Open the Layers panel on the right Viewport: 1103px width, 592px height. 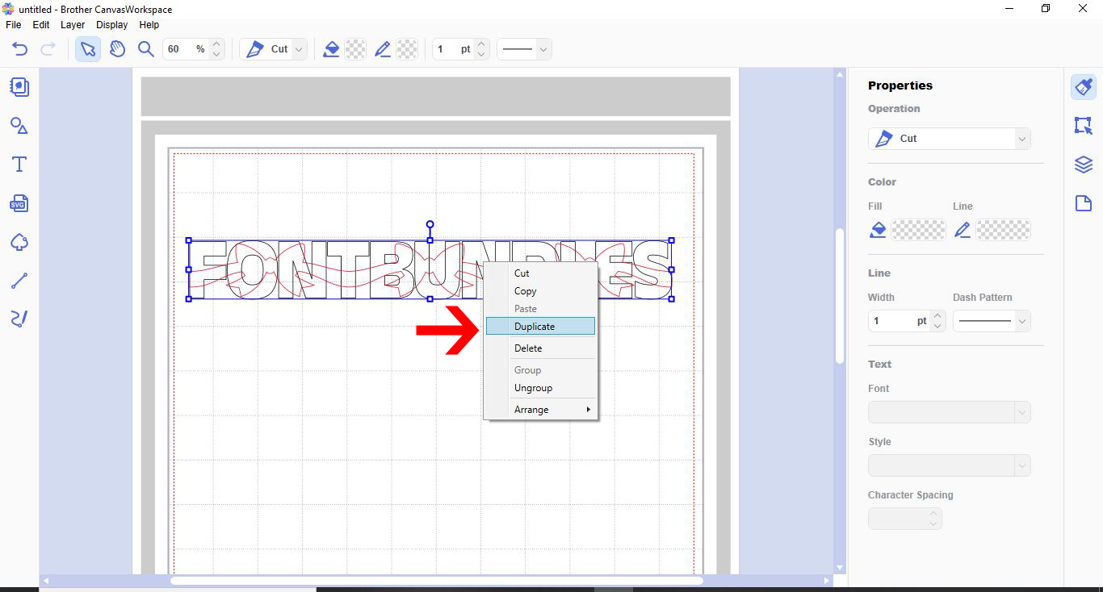click(1083, 164)
